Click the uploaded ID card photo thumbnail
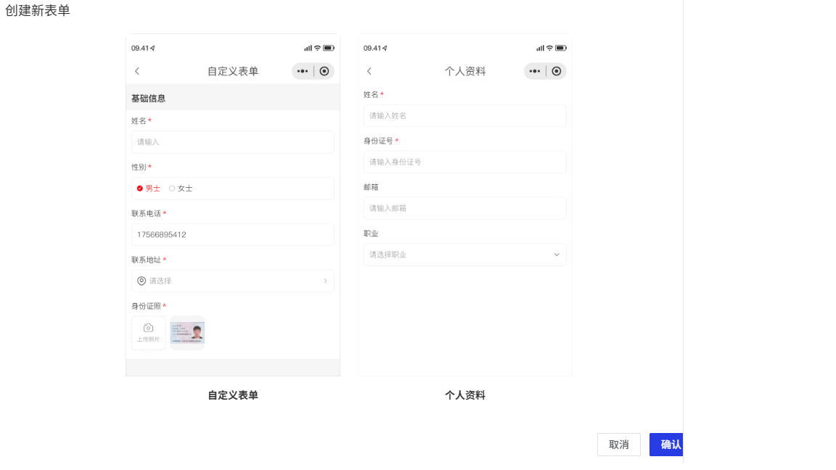This screenshot has height=470, width=836. pos(187,333)
